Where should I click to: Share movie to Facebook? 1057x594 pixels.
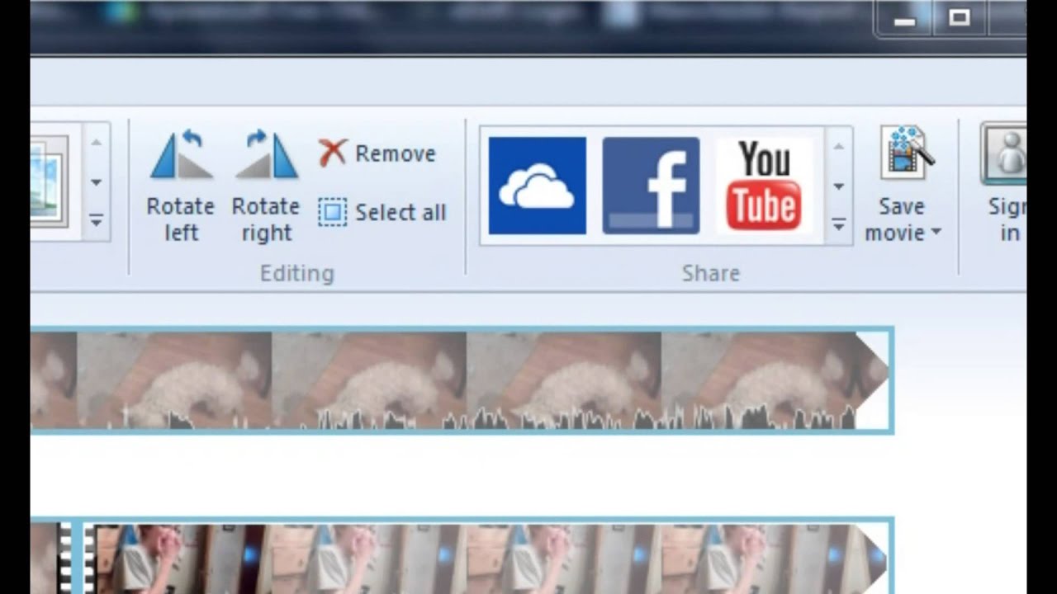coord(651,186)
